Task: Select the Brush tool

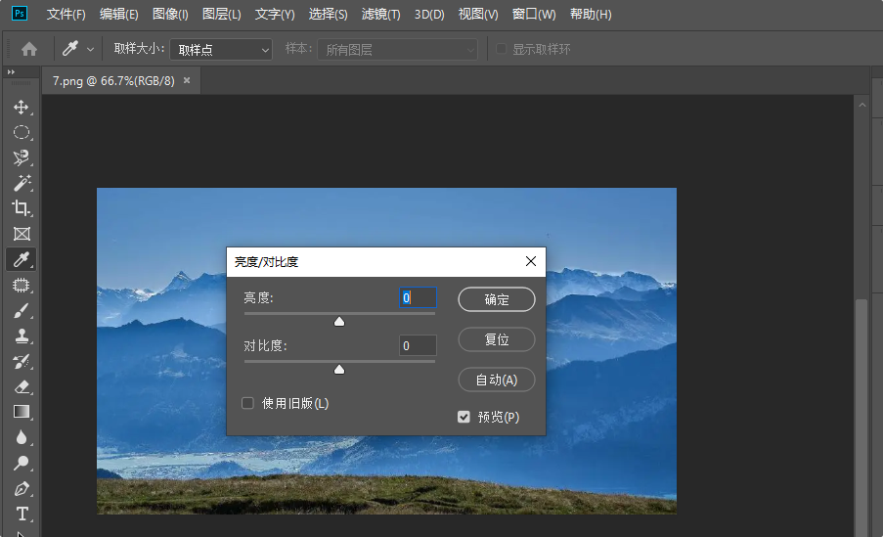Action: click(x=22, y=310)
